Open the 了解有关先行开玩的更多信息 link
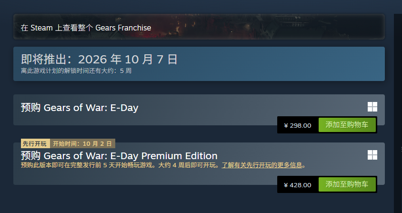The image size is (402, 213). click(x=262, y=165)
